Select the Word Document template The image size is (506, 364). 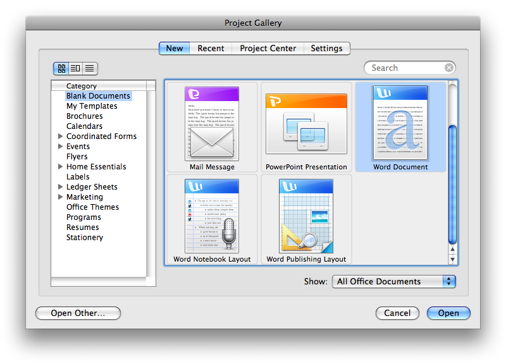click(x=400, y=126)
